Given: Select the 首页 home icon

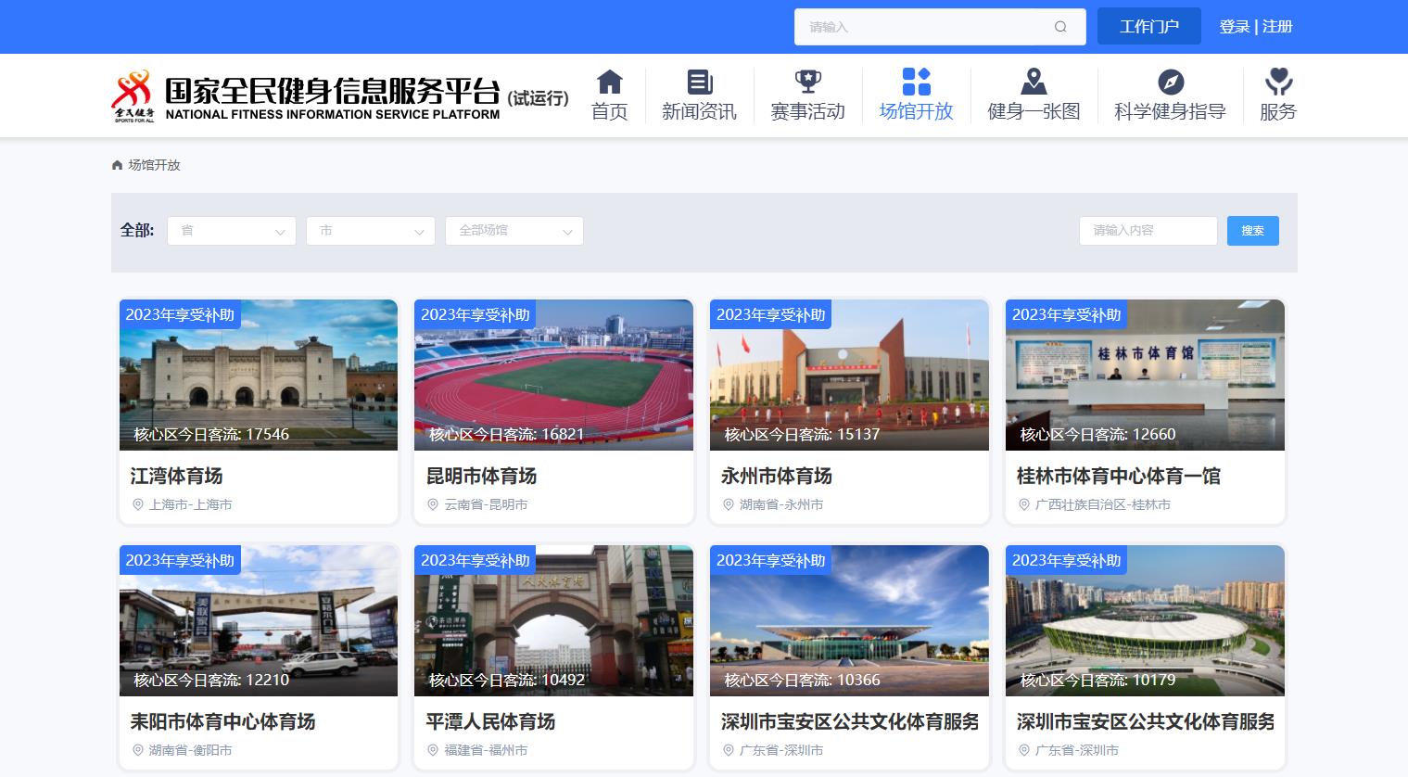Looking at the screenshot, I should pyautogui.click(x=609, y=82).
